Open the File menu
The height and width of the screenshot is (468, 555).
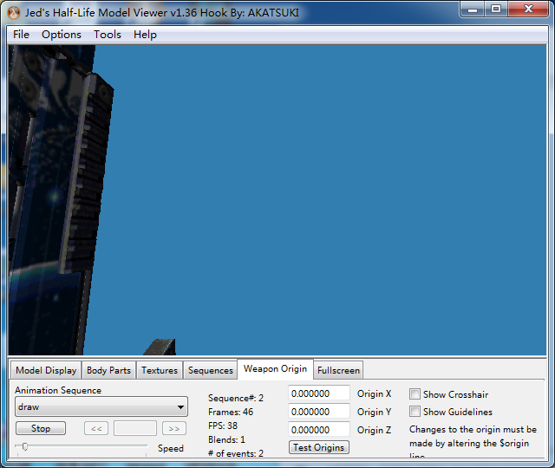tap(21, 35)
